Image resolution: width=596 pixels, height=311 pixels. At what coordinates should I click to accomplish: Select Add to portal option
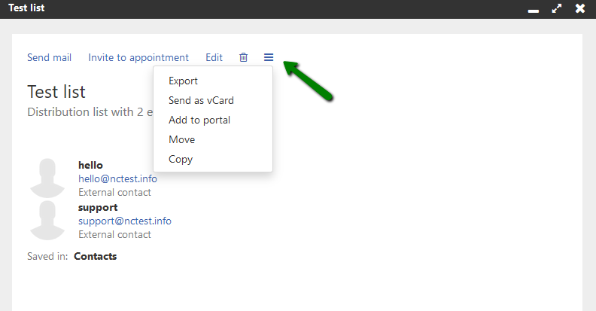(x=199, y=120)
